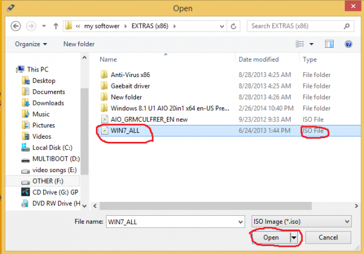
Task: Select the New folder item icon
Action: pyautogui.click(x=104, y=97)
